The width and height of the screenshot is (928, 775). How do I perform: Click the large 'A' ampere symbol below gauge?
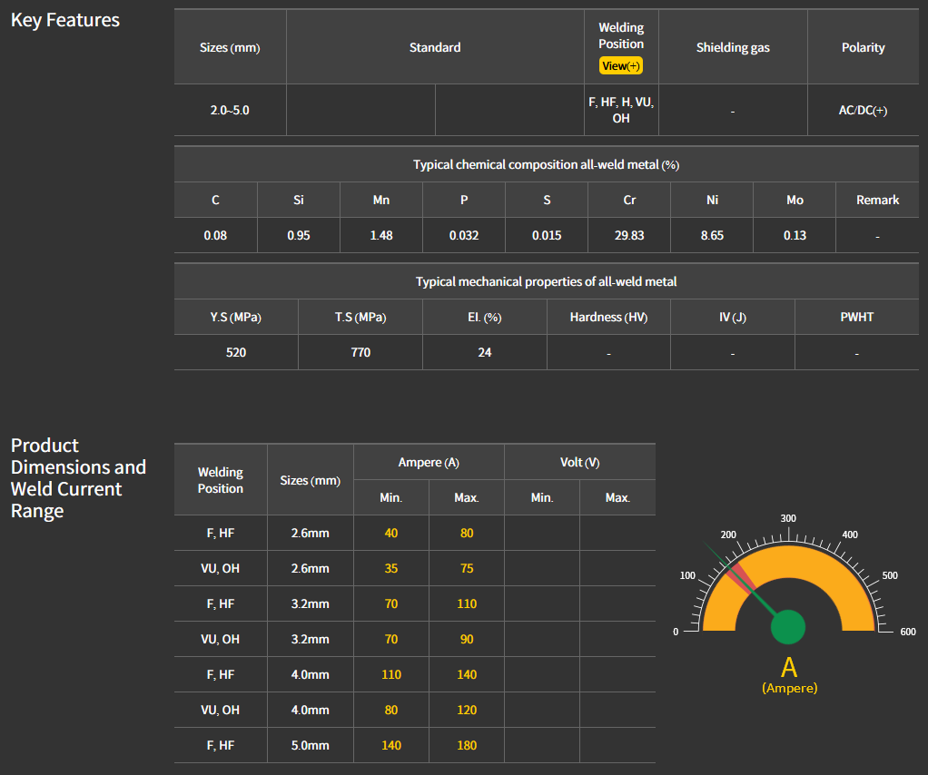788,668
